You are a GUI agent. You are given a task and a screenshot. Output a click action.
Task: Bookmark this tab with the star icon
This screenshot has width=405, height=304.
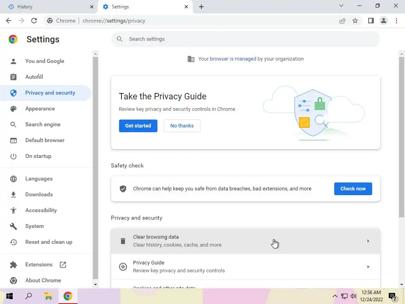click(355, 21)
